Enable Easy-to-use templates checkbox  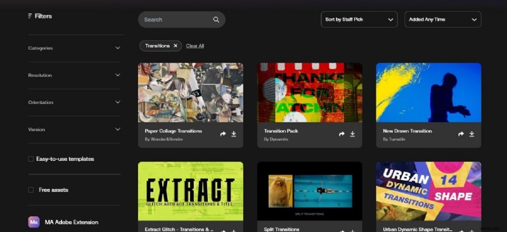pos(30,159)
